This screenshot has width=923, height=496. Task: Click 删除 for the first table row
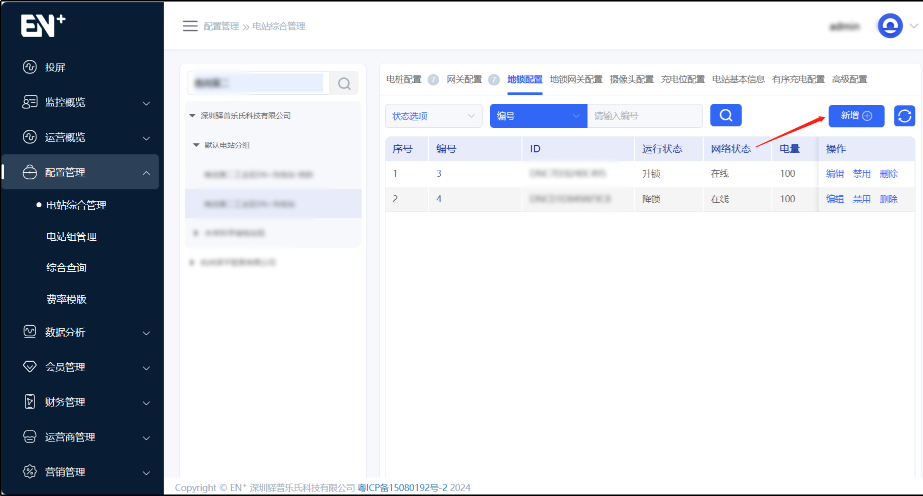[x=889, y=174]
